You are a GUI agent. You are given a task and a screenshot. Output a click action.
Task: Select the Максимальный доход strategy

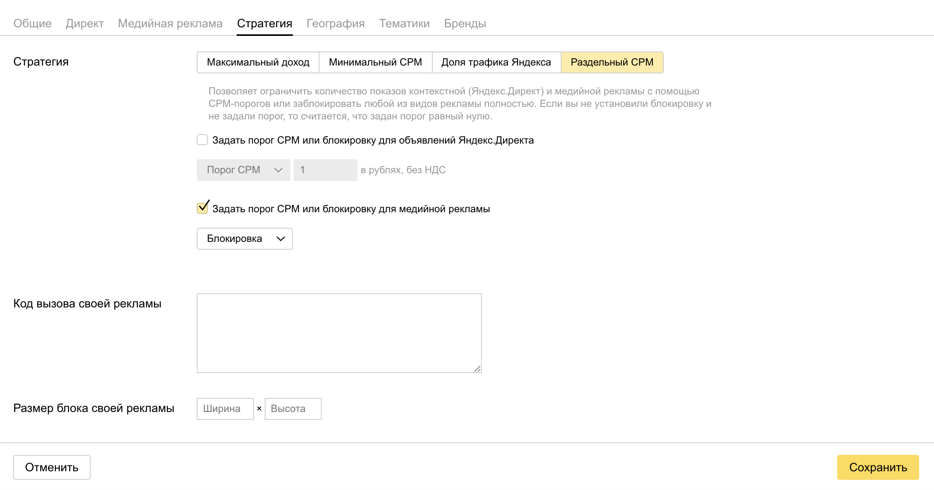tap(258, 62)
